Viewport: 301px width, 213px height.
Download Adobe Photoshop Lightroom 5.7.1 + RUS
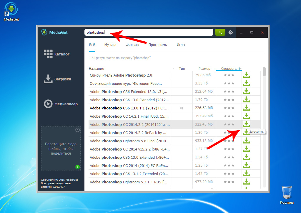tap(246, 182)
